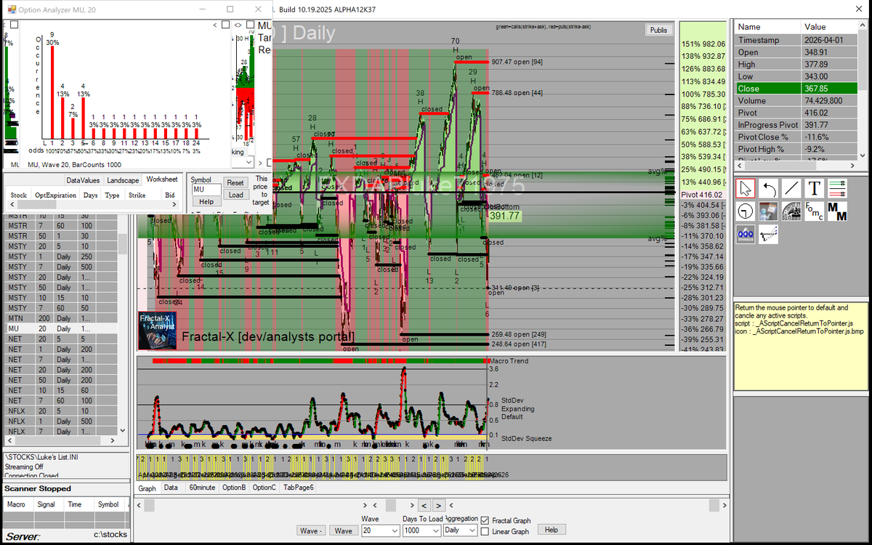Click the Load button
Screen dimensions: 872x545
click(235, 195)
